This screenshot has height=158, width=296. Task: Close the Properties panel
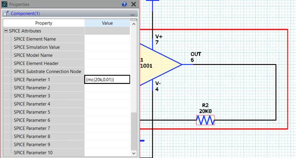[134, 4]
